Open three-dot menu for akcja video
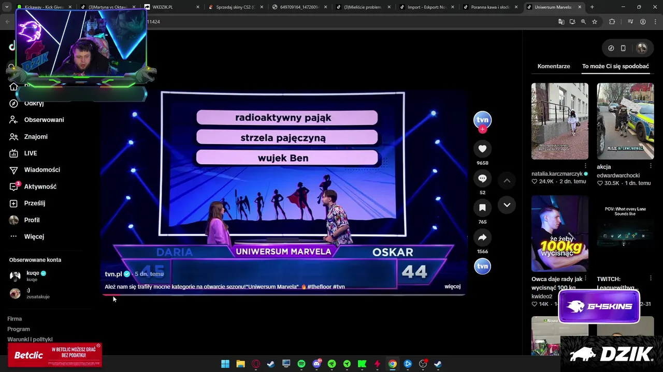The width and height of the screenshot is (663, 372). 651,166
